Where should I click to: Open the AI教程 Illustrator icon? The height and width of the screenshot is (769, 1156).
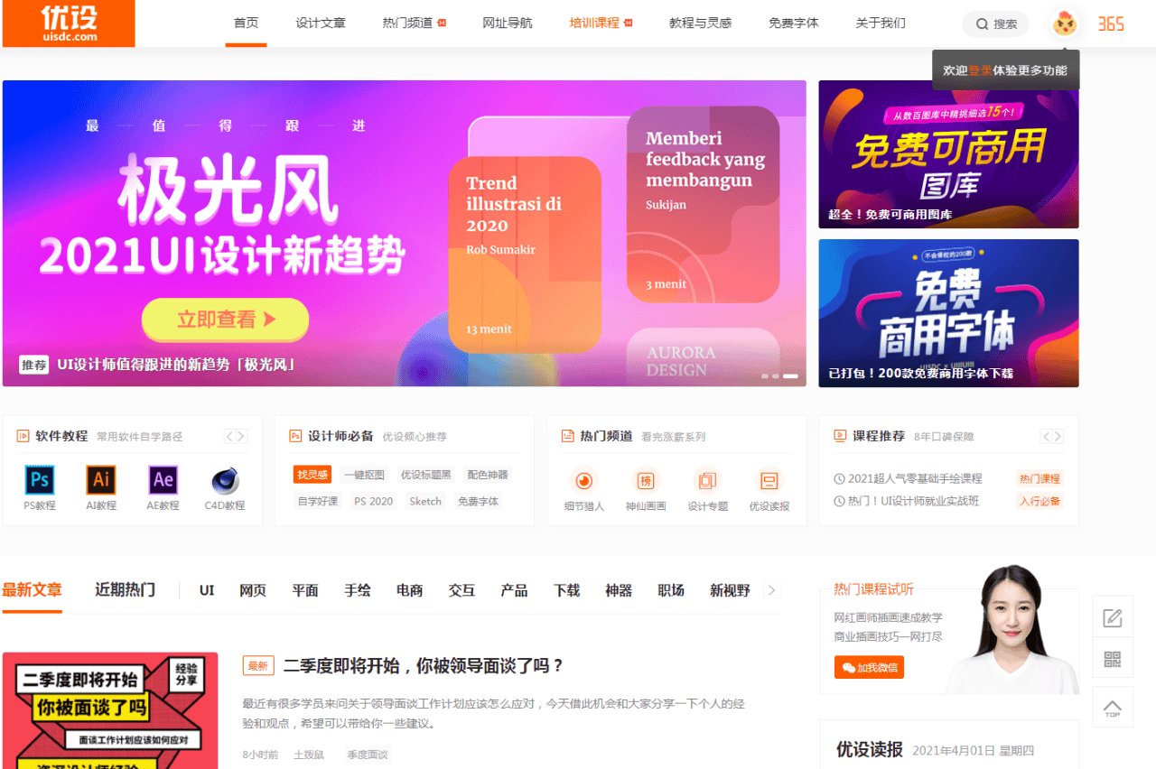(101, 480)
